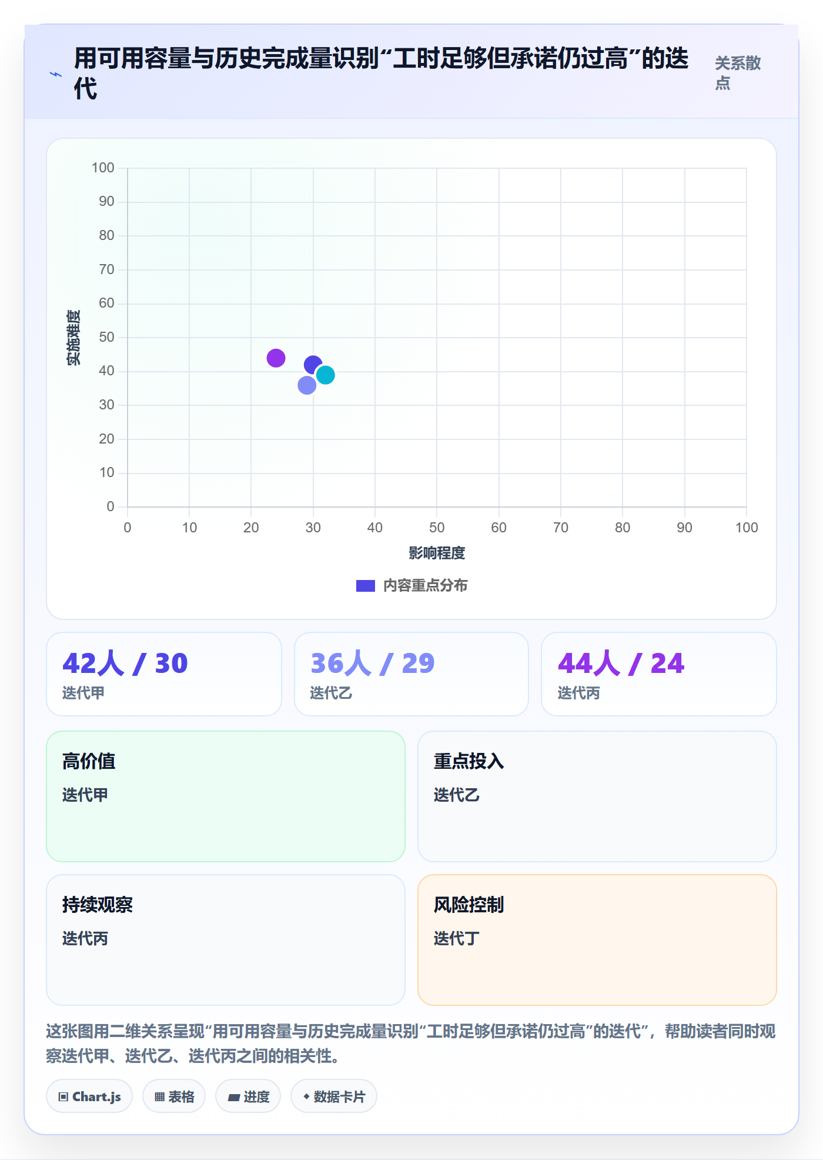Image resolution: width=823 pixels, height=1160 pixels.
Task: Click the 数据卡片 tag chip
Action: click(334, 1096)
